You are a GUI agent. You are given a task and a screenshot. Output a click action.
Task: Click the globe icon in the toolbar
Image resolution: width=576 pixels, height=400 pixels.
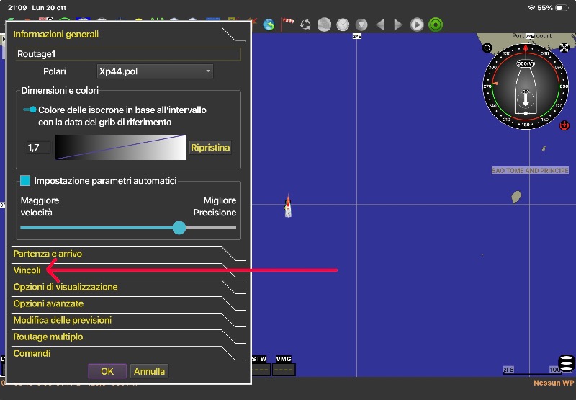click(x=269, y=25)
